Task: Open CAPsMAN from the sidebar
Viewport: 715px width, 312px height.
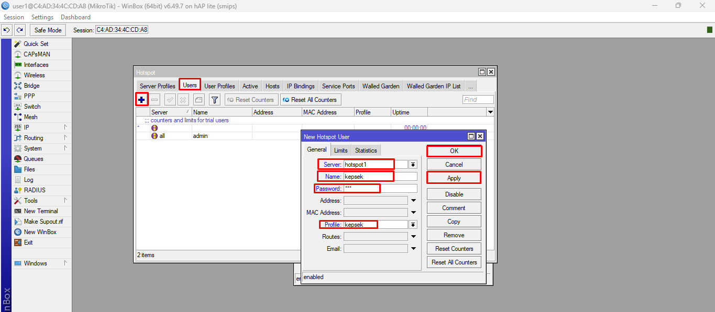Action: click(37, 54)
